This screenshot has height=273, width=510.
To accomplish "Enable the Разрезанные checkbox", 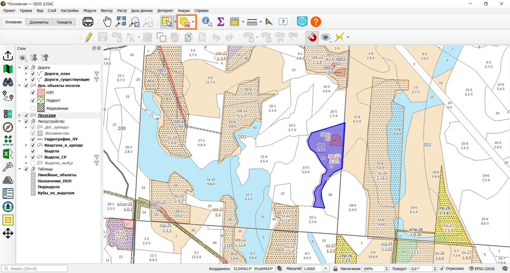I will pyautogui.click(x=33, y=108).
